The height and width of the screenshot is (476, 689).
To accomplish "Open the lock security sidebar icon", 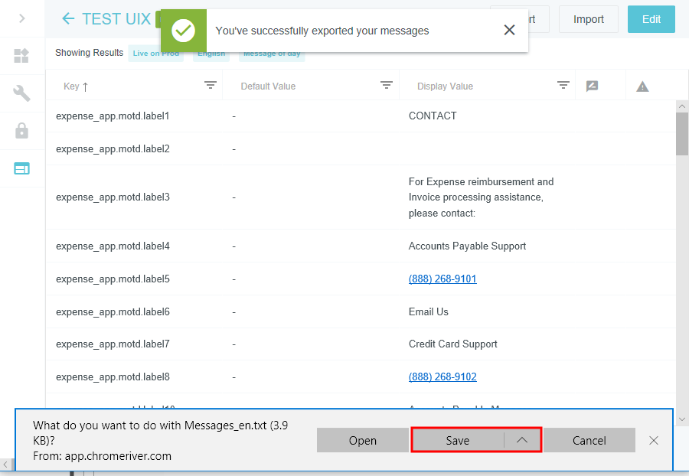I will pyautogui.click(x=22, y=131).
